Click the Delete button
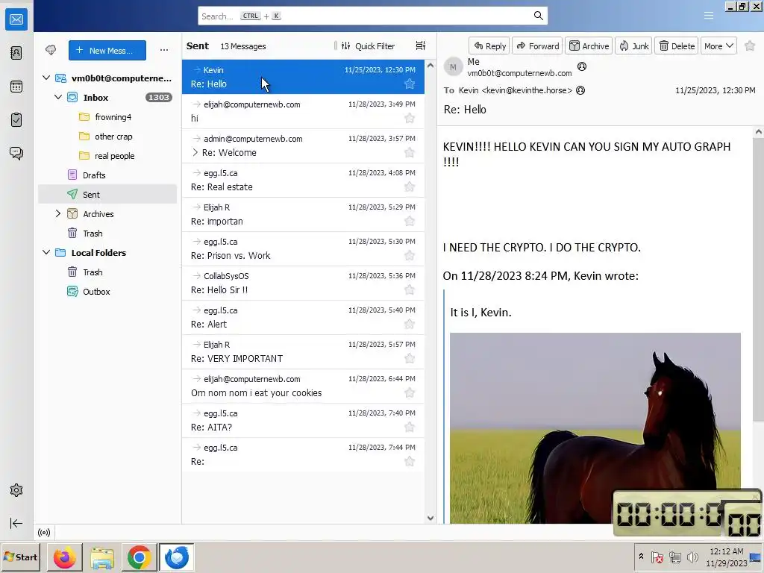 676,46
